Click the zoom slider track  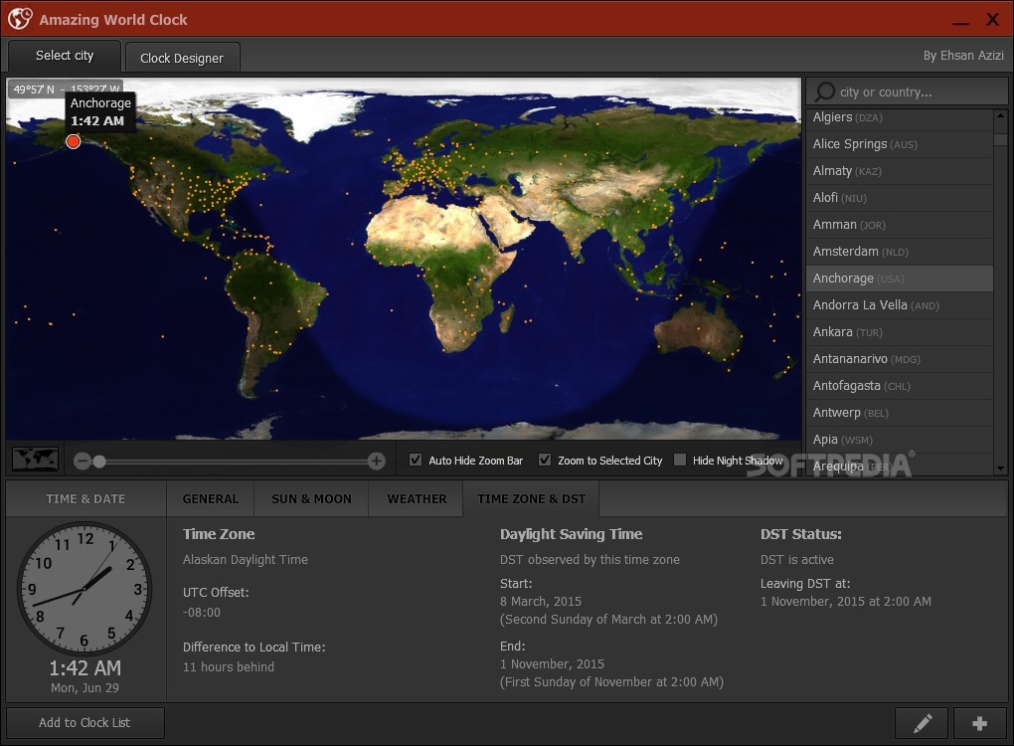point(233,462)
